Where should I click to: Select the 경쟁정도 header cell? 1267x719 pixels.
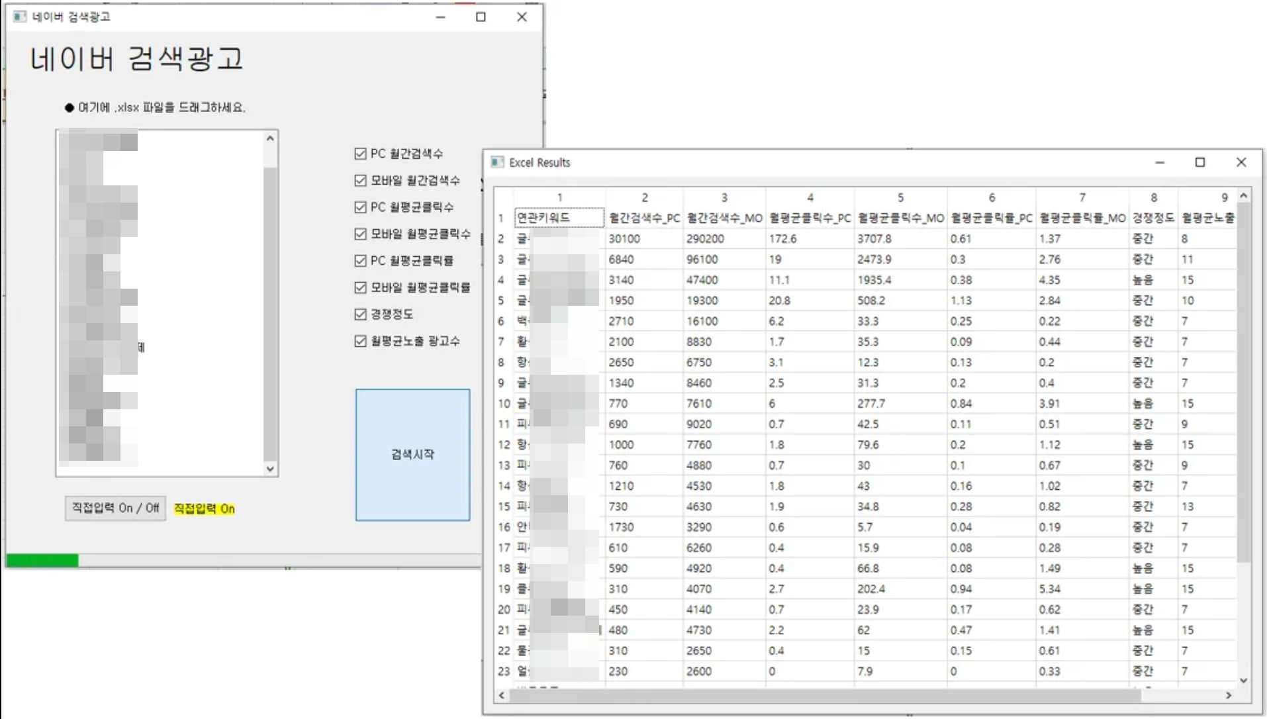(x=1154, y=218)
